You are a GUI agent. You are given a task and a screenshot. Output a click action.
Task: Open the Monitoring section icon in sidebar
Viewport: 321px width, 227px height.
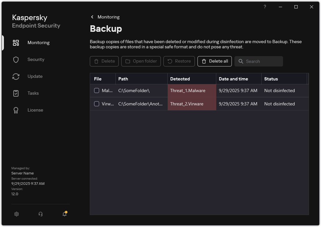[x=16, y=42]
